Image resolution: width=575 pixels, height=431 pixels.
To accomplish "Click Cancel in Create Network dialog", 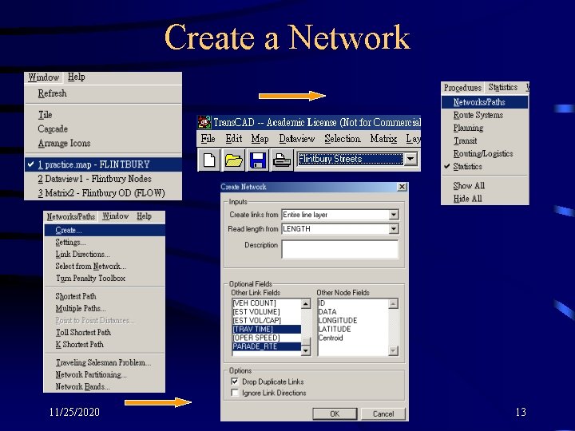I will [x=383, y=413].
